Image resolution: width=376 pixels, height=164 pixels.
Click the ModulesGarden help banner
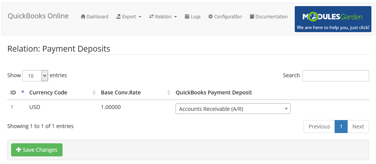point(333,19)
